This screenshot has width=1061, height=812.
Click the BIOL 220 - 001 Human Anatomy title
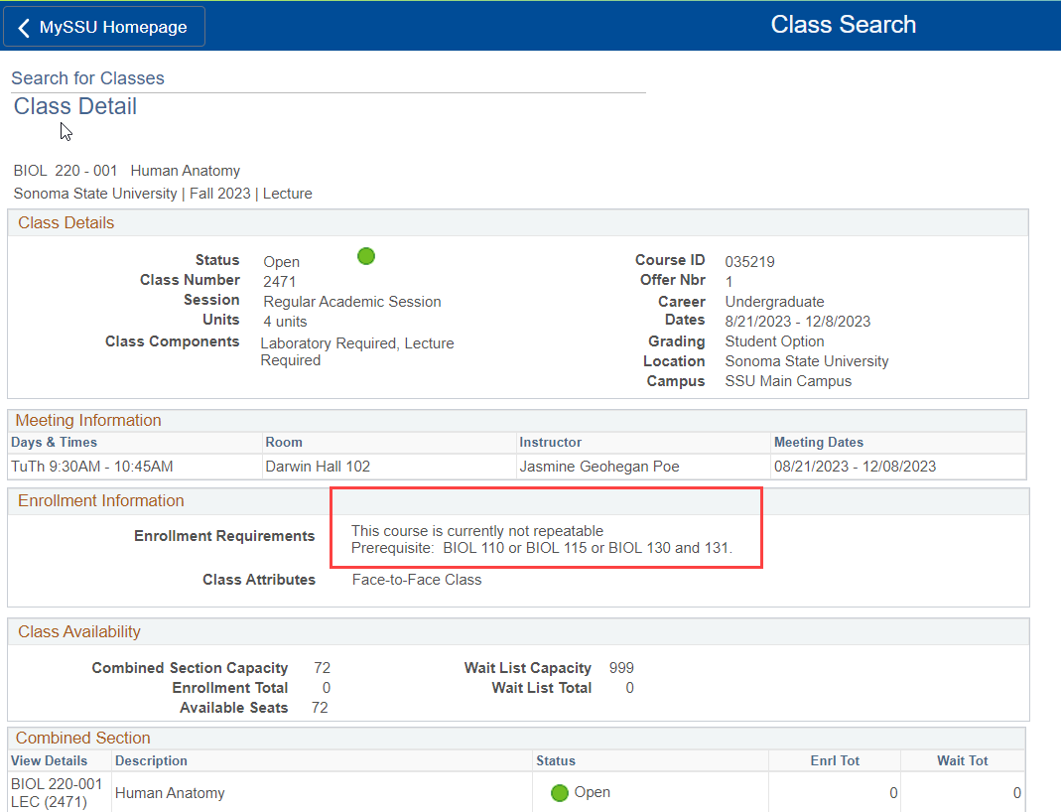pyautogui.click(x=127, y=171)
